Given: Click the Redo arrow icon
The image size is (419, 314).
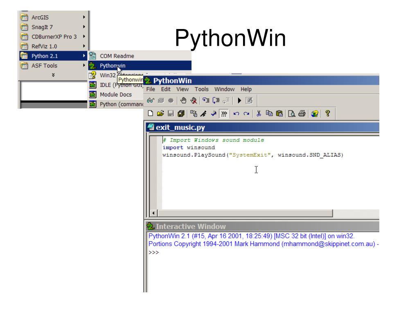Looking at the screenshot, I should [246, 114].
